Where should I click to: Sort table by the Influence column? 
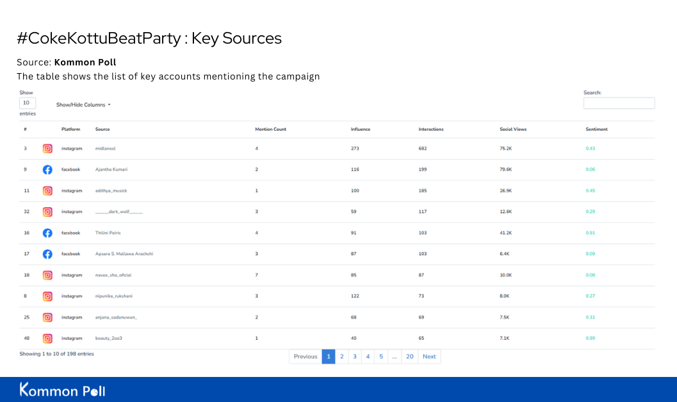click(360, 130)
